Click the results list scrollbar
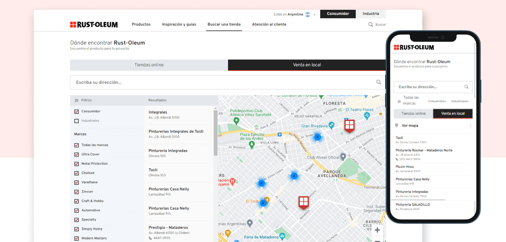This screenshot has width=506, height=242. click(x=215, y=133)
